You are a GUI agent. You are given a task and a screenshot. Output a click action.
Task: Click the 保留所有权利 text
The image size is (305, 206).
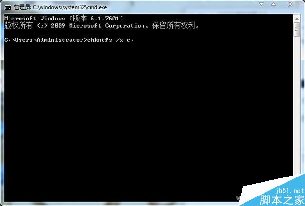173,25
